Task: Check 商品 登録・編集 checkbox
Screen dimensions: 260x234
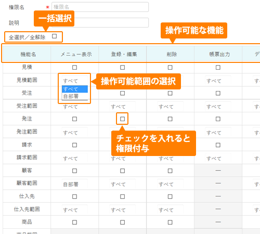Action: click(x=122, y=222)
